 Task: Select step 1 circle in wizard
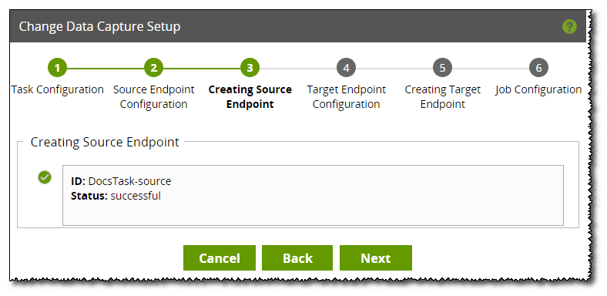pyautogui.click(x=57, y=68)
